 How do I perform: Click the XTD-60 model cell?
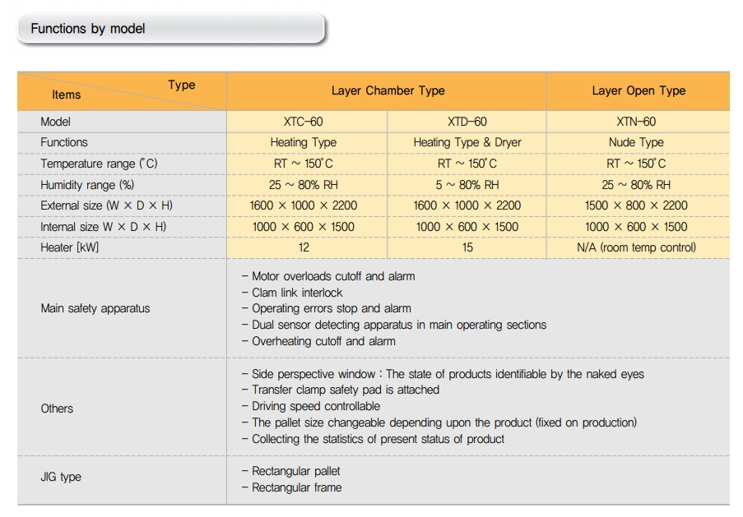(467, 122)
